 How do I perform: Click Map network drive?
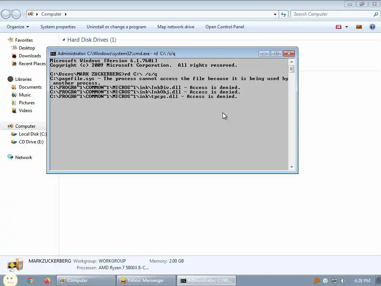click(176, 27)
